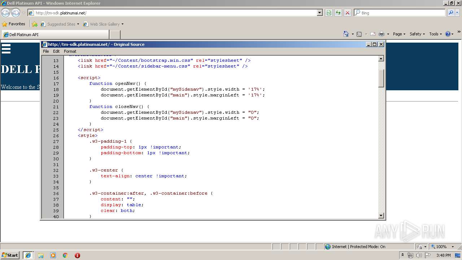Click Internet Protected Mode status text
Image resolution: width=462 pixels, height=260 pixels.
(358, 247)
